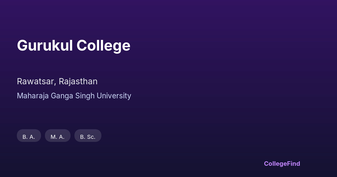
Task: Click the word "Rajasthan" in the location
Action: [78, 81]
